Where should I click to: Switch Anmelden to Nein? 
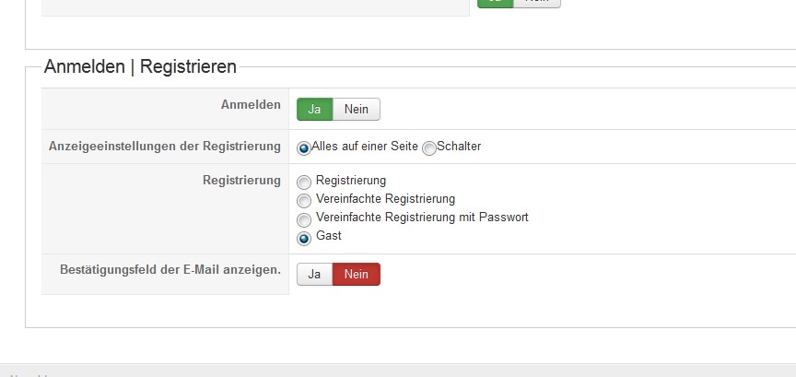pyautogui.click(x=357, y=110)
